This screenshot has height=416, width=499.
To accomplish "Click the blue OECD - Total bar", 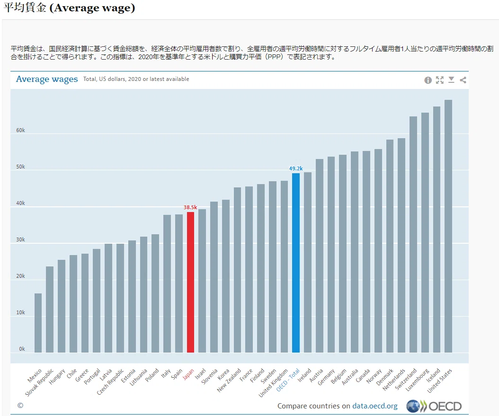I will click(296, 263).
